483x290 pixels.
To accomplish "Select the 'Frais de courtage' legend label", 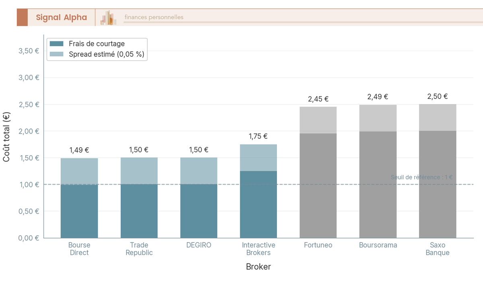I will tap(97, 44).
